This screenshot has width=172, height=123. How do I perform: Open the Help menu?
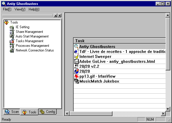(x=34, y=9)
